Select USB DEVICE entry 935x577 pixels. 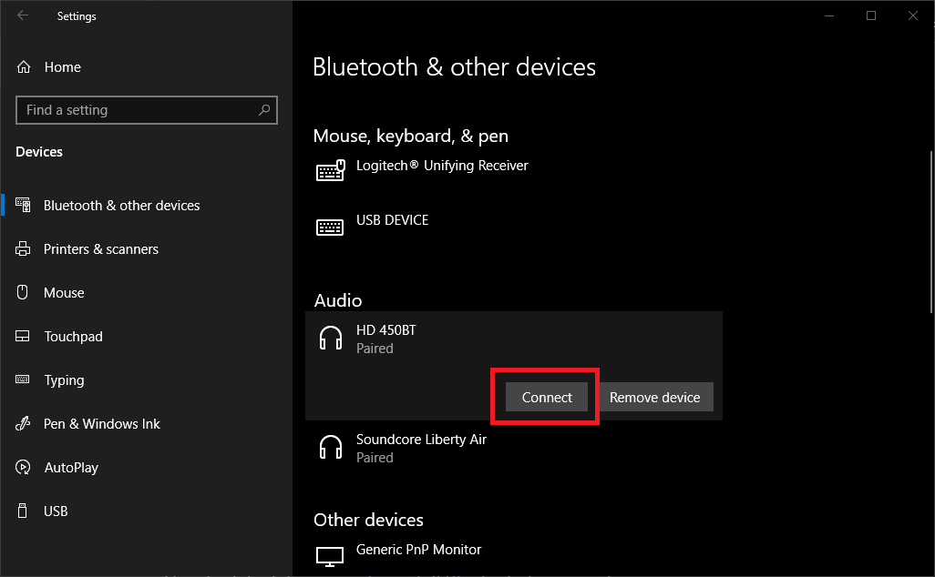point(513,226)
